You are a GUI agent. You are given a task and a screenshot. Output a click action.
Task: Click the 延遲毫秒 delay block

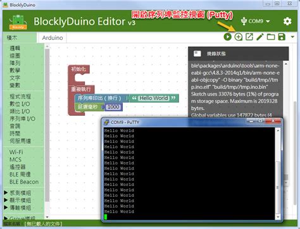(88, 107)
